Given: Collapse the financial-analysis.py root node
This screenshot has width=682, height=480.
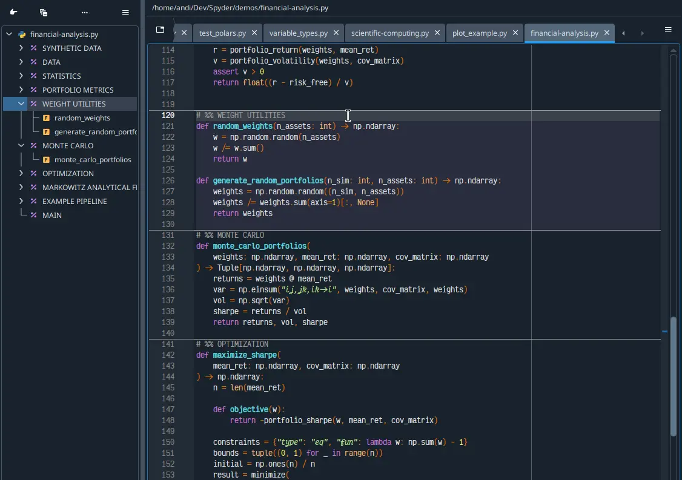Looking at the screenshot, I should click(9, 35).
